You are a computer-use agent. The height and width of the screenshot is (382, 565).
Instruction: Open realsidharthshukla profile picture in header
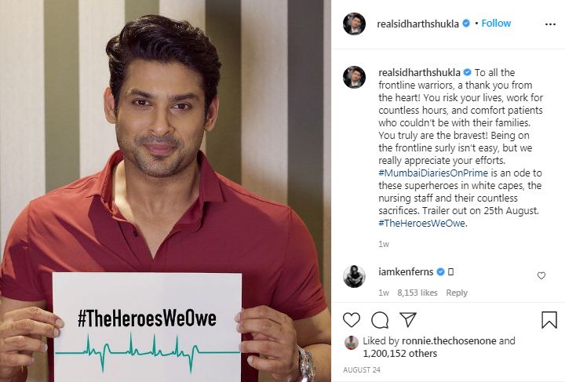[x=354, y=24]
